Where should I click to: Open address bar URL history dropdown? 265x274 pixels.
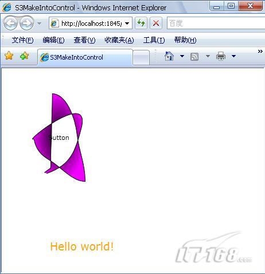(127, 24)
